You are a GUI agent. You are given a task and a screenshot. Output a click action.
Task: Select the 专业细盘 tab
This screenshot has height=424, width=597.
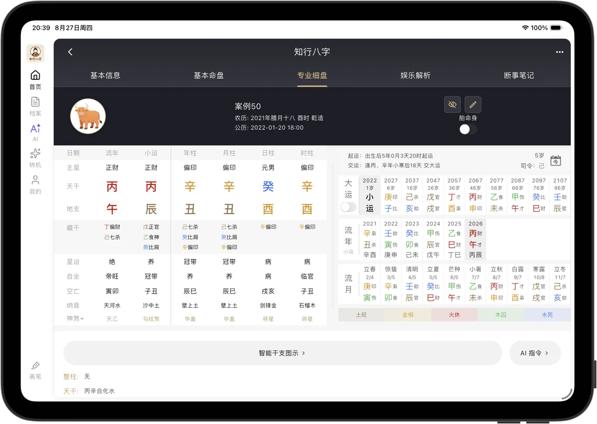click(312, 75)
